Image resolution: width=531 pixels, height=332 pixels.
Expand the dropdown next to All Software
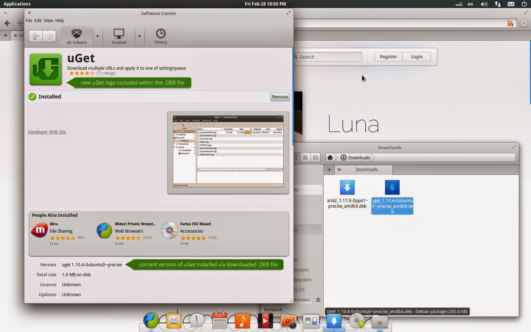(x=97, y=37)
